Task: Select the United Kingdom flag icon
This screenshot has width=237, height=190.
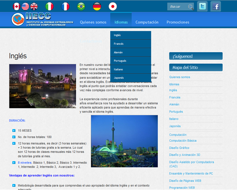Action: click(34, 6)
